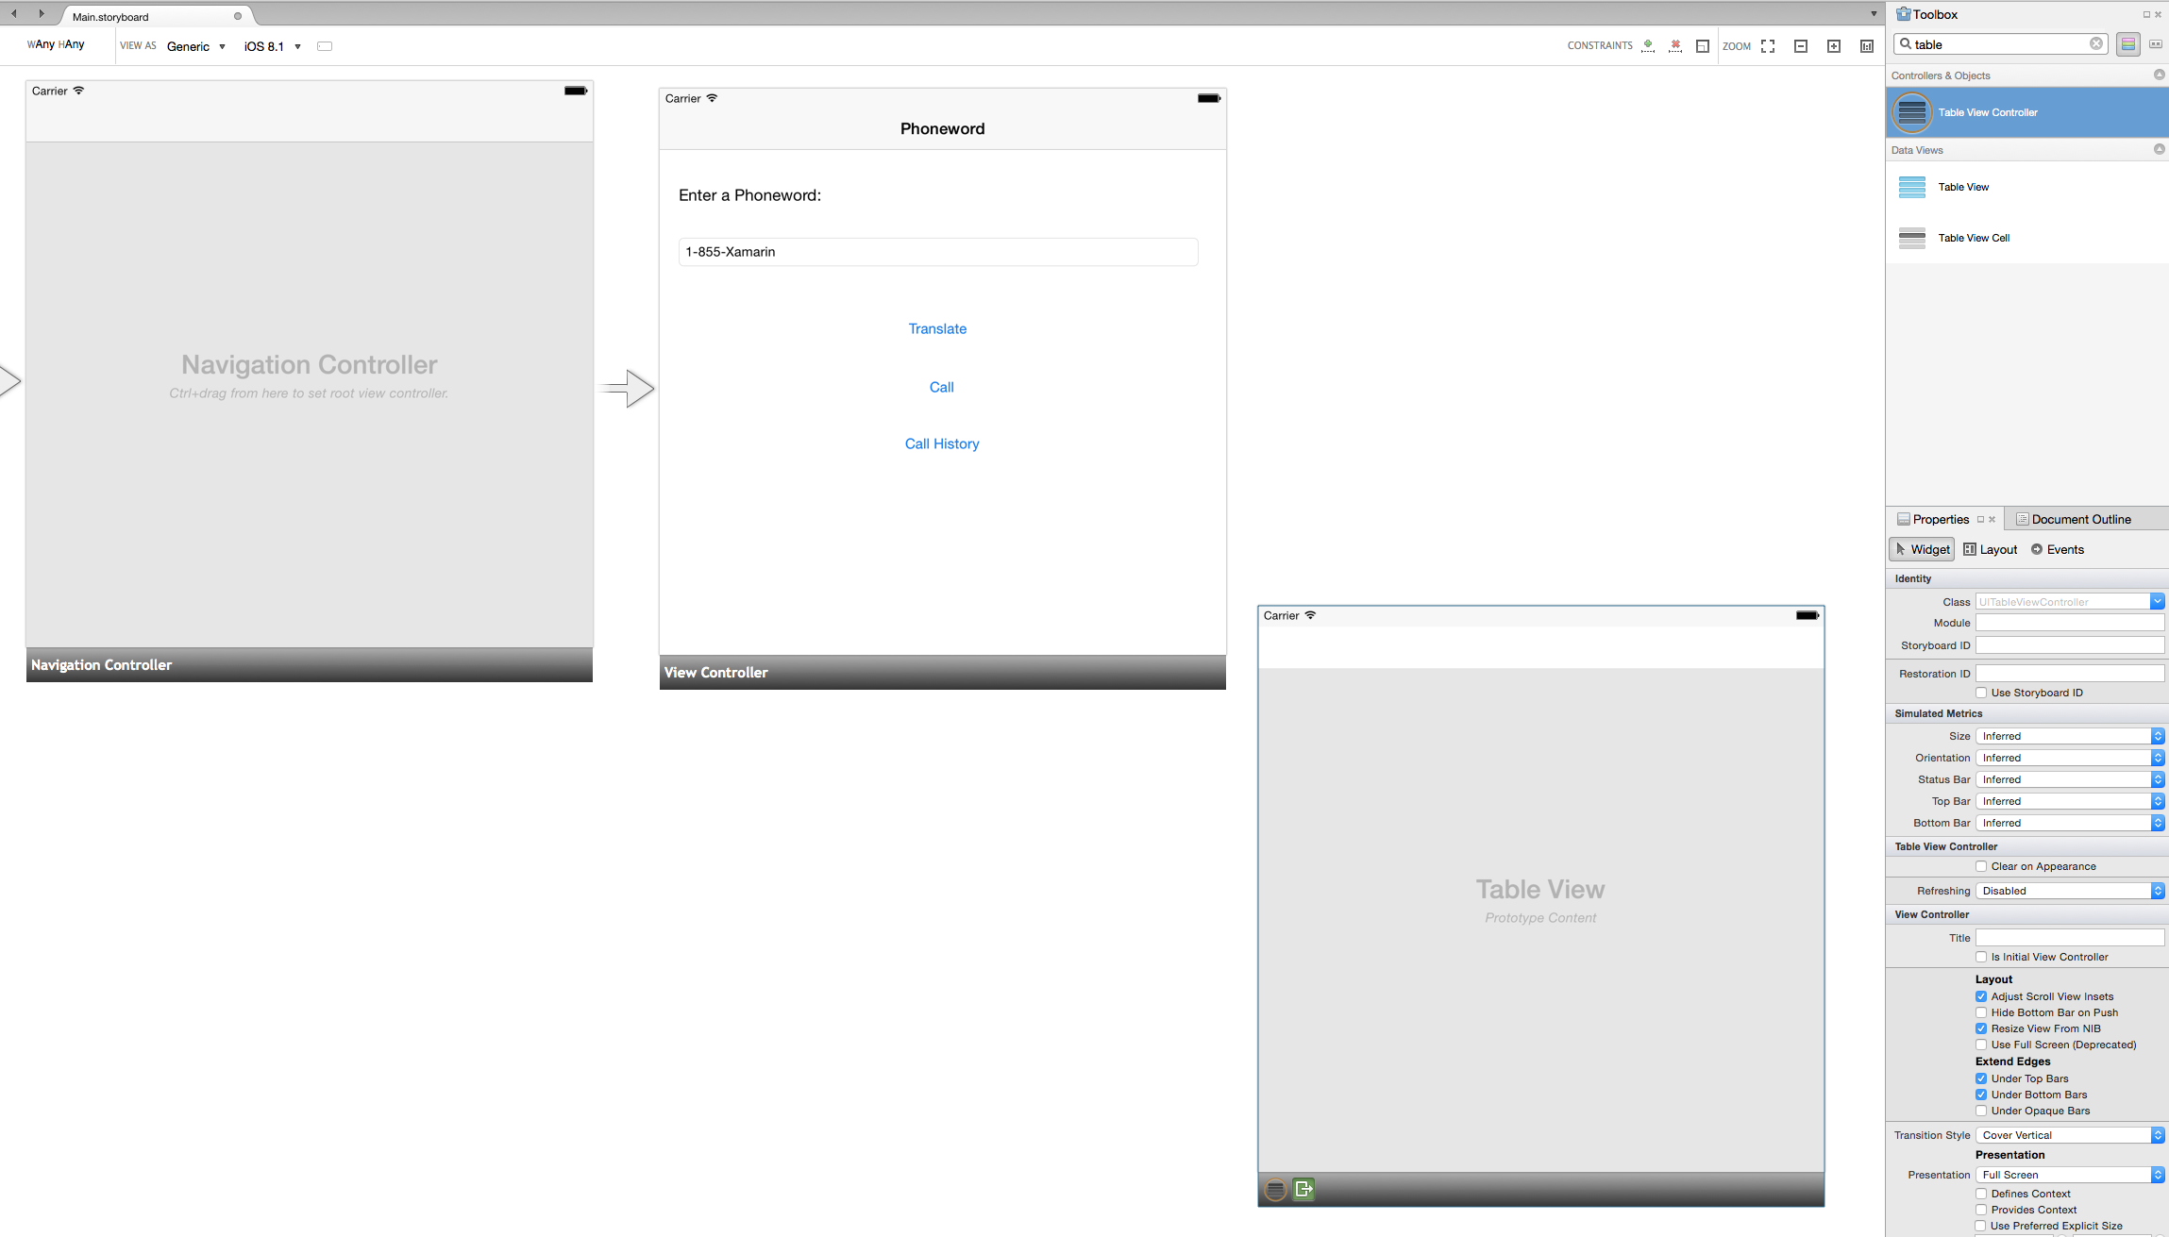Click the add constraints green plus icon
Screen dimensions: 2169x1237
click(x=1648, y=45)
